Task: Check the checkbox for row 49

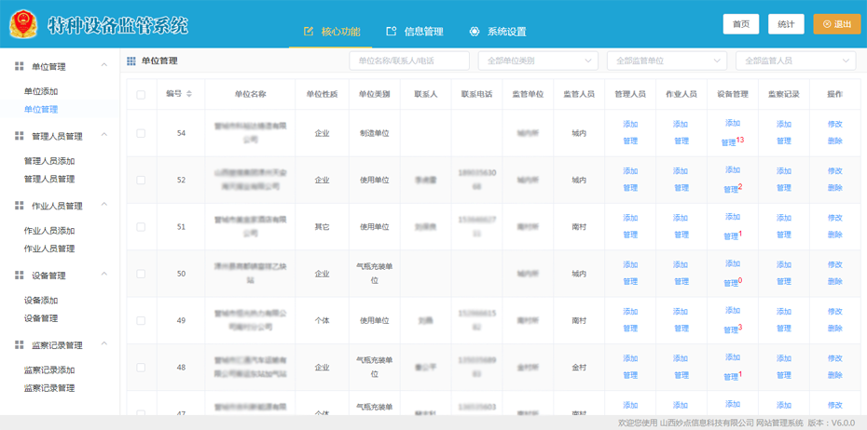Action: coord(141,321)
